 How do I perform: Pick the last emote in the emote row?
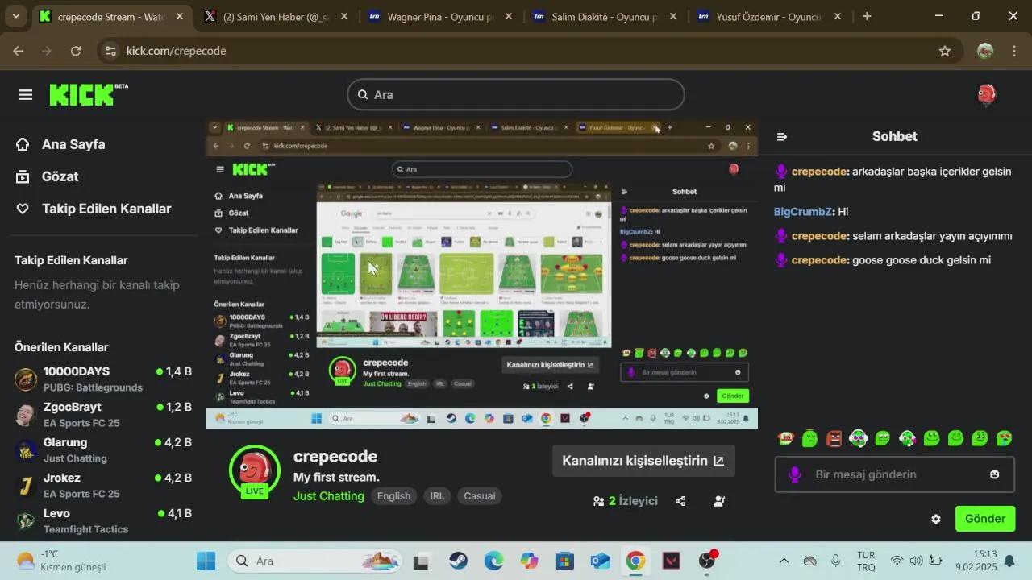[1005, 438]
